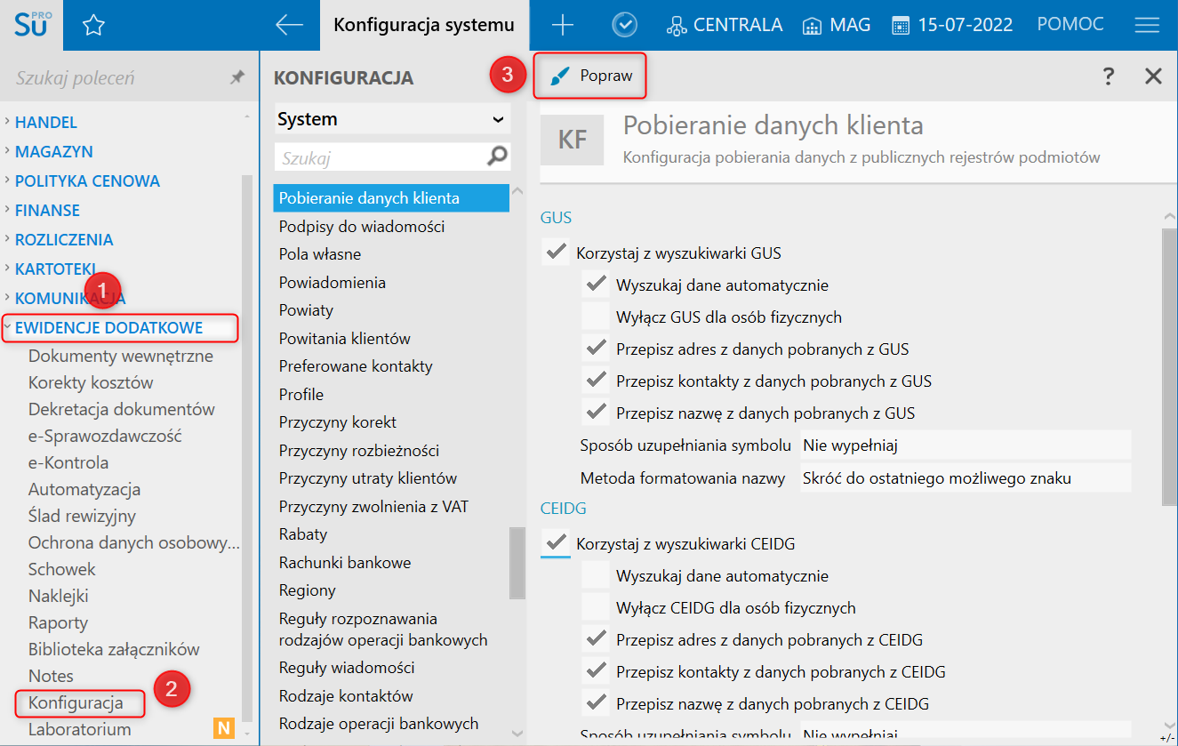Image resolution: width=1178 pixels, height=746 pixels.
Task: Collapse the EWIDENCJE DODATKOWE module
Action: (119, 327)
